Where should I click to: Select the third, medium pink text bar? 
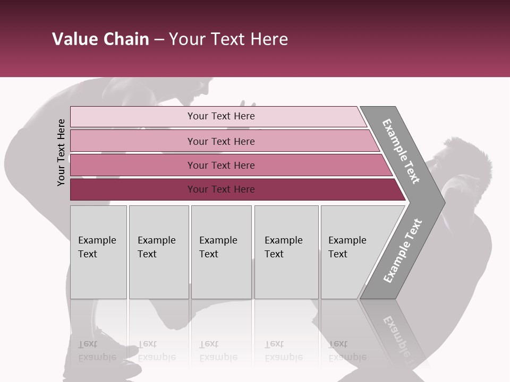[221, 165]
